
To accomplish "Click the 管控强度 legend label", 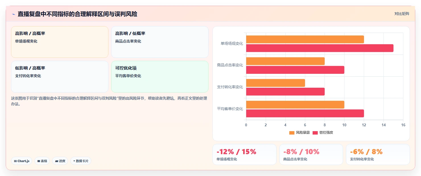I will point(326,133).
